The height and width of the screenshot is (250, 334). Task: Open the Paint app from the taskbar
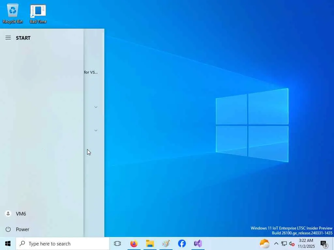tap(166, 243)
